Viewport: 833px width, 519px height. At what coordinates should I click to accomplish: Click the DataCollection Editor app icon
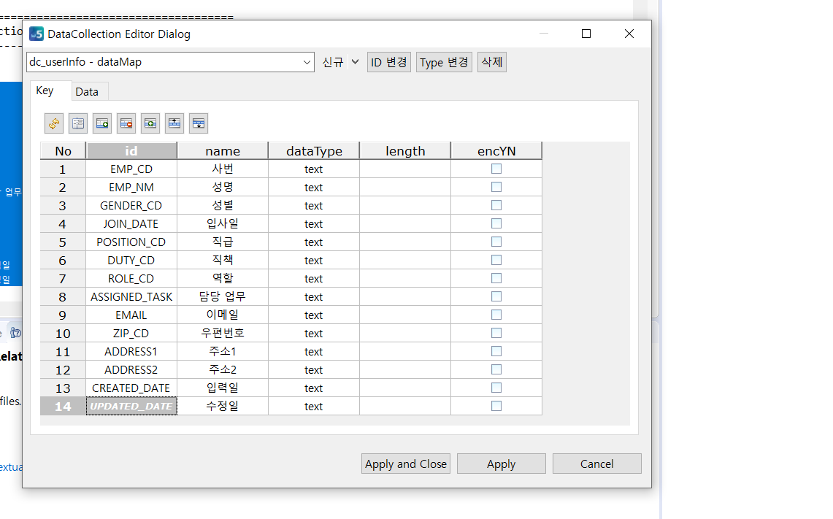36,34
